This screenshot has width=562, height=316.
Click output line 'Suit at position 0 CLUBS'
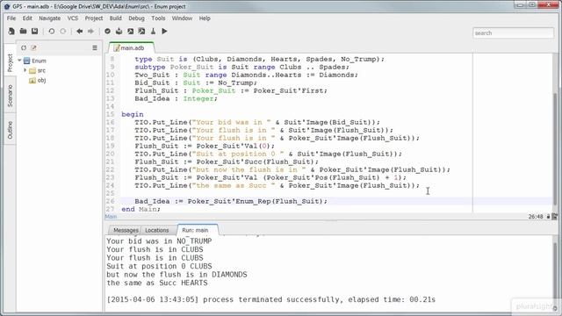(x=159, y=266)
